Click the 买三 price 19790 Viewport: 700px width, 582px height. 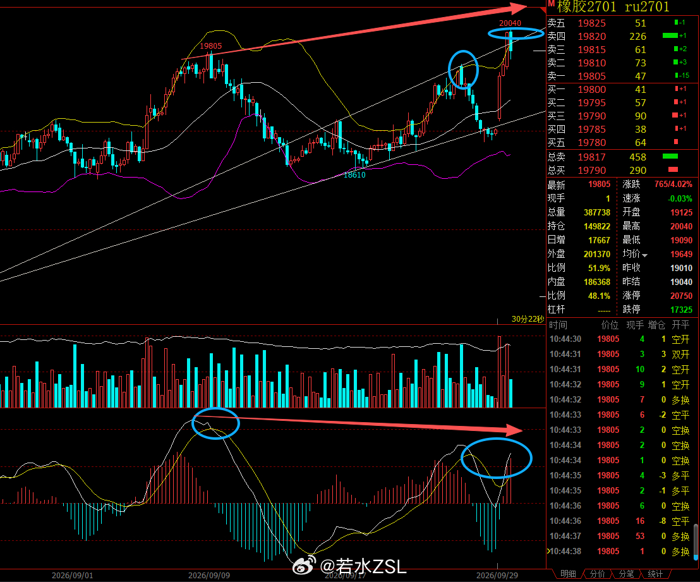click(x=591, y=116)
